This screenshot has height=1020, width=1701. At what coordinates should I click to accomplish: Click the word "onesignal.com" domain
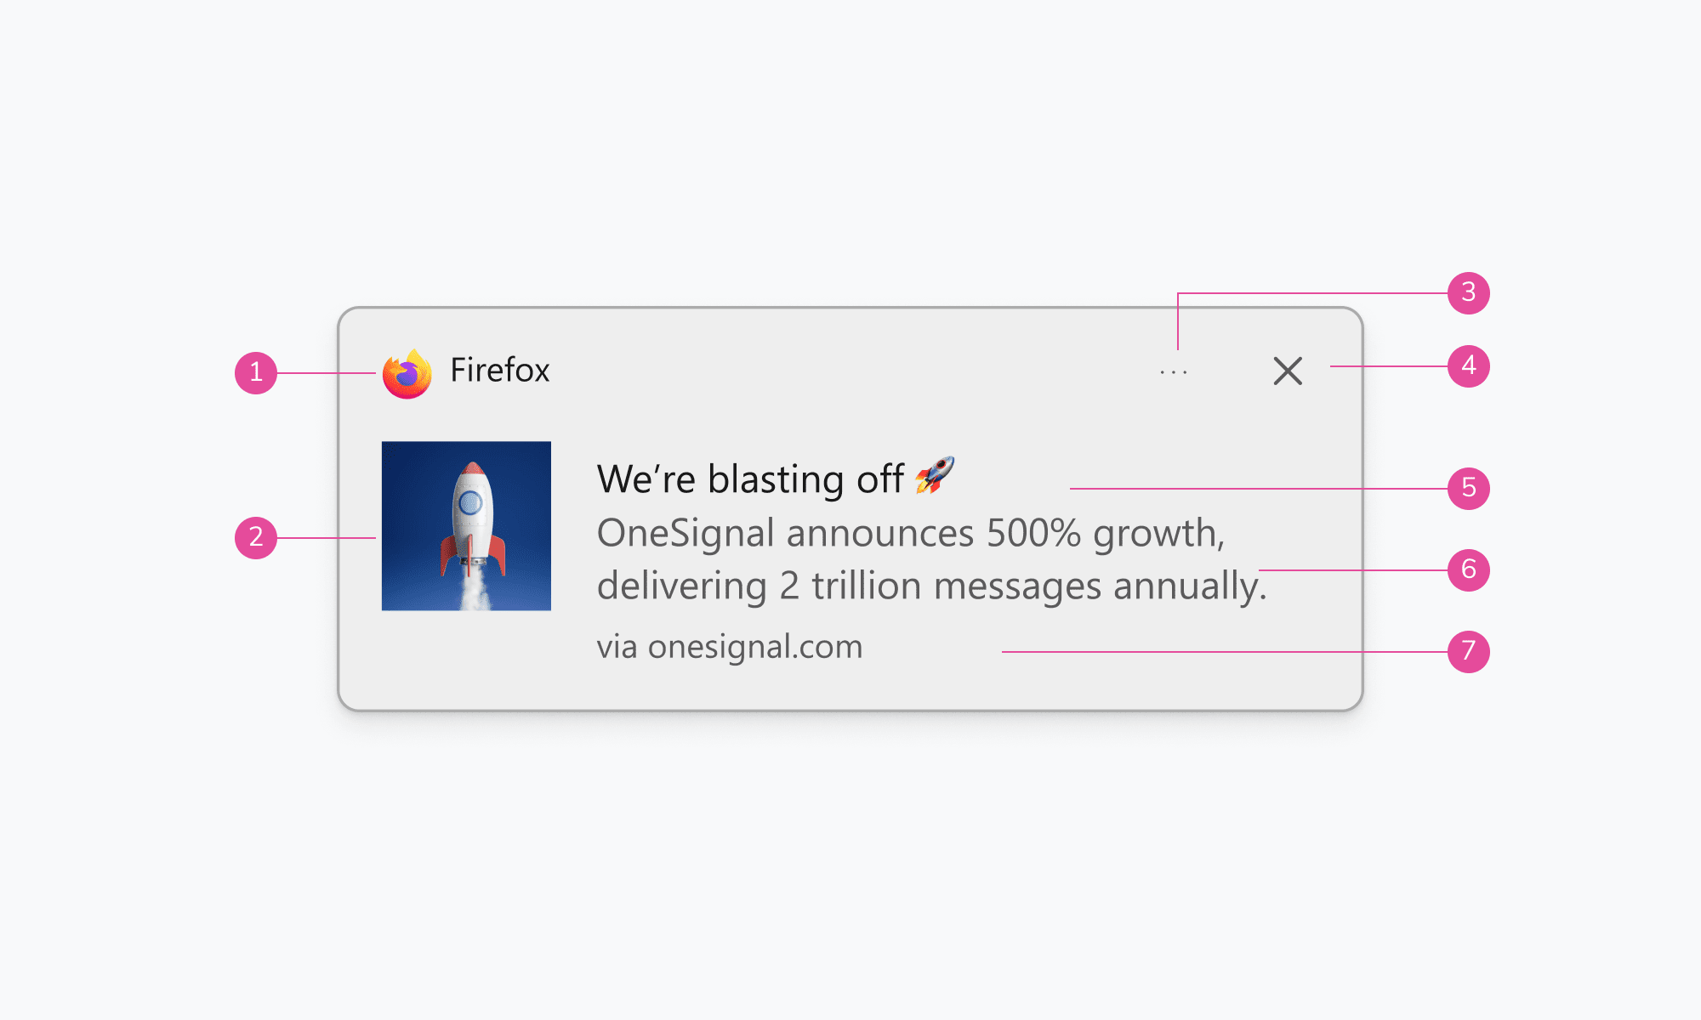pyautogui.click(x=755, y=647)
